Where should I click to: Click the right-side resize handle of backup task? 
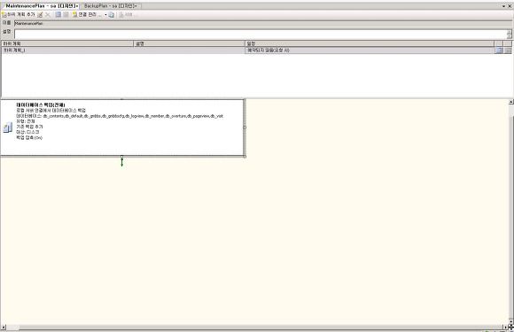(x=245, y=127)
